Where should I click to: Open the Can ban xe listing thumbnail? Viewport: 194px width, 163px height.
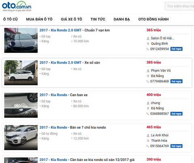[x=21, y=105]
